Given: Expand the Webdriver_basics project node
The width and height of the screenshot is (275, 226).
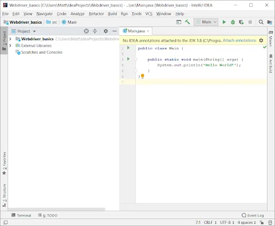Looking at the screenshot, I should pos(10,39).
